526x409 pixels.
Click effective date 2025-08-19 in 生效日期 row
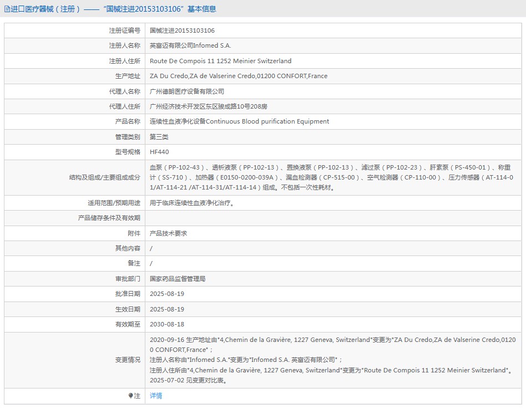166,309
